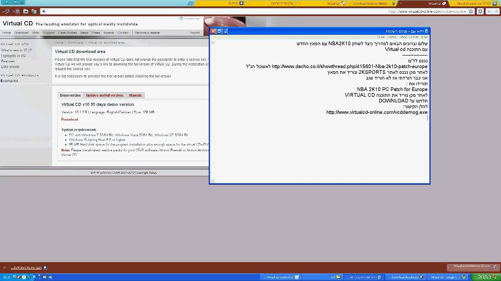The width and height of the screenshot is (501, 281).
Task: Select the Updates and full versions tab
Action: [105, 95]
